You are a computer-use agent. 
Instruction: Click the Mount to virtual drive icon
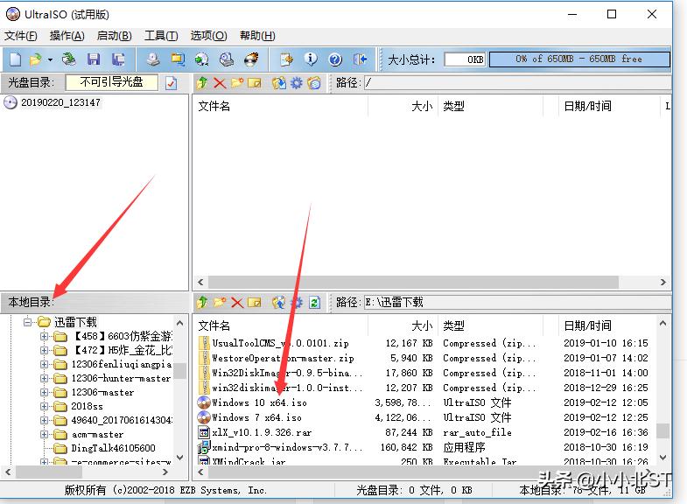click(227, 59)
